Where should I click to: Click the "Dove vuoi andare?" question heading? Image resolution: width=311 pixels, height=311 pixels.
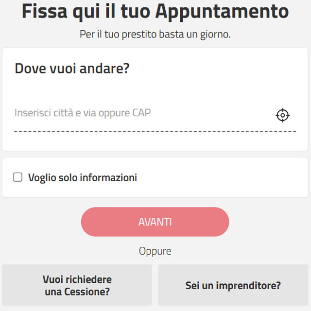tap(72, 68)
